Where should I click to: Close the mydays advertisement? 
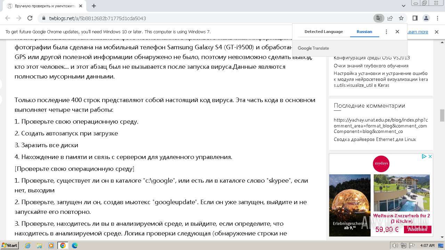[x=430, y=157]
